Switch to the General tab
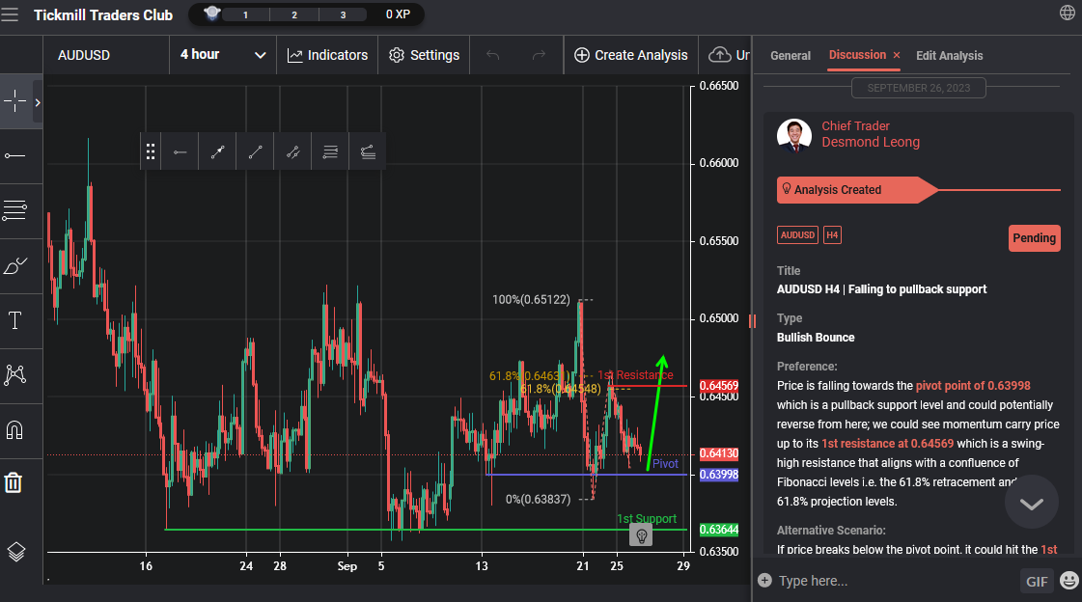 click(791, 56)
